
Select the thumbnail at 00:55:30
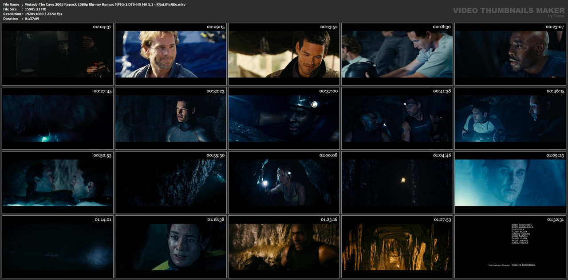tap(171, 183)
